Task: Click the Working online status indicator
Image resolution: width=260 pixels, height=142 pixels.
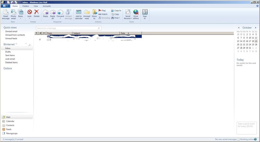Action: (x=248, y=139)
